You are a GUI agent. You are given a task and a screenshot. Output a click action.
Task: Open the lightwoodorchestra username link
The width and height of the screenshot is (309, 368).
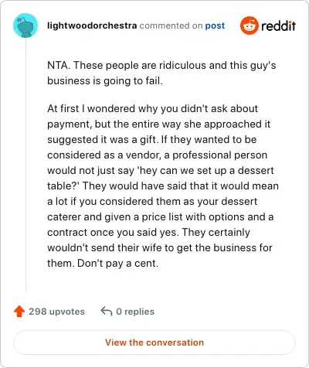[92, 26]
